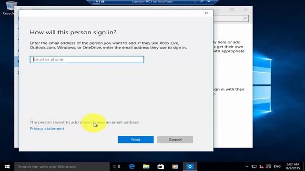
Task: Open the Windows Start menu
Action: (x=7, y=167)
